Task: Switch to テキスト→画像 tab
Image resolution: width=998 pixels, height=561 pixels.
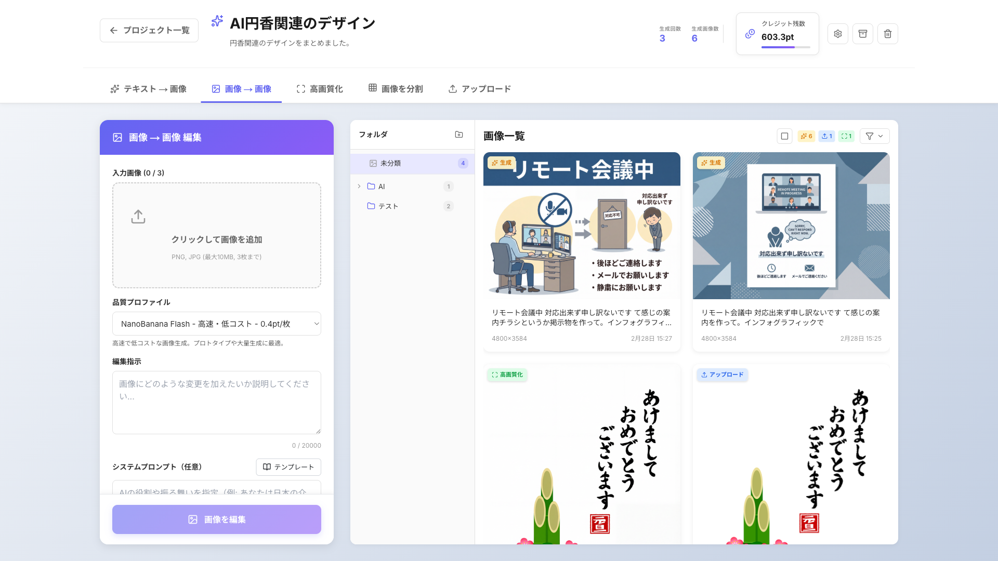Action: pyautogui.click(x=148, y=89)
